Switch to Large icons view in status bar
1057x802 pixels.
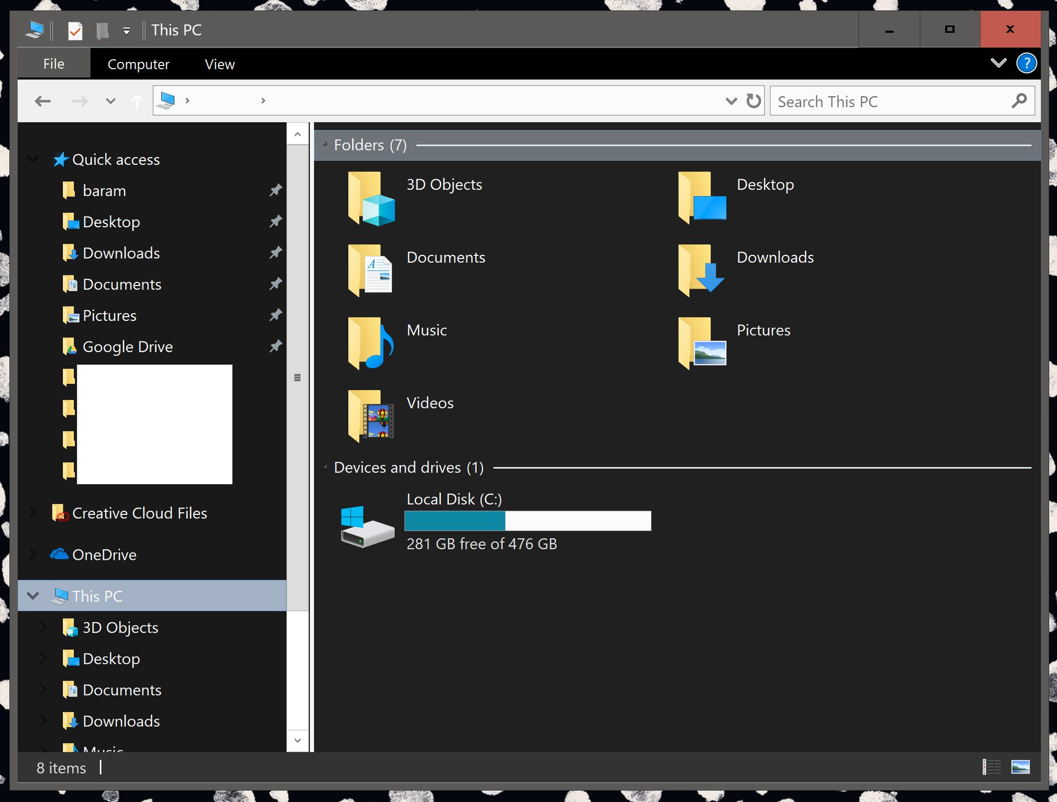coord(1021,767)
